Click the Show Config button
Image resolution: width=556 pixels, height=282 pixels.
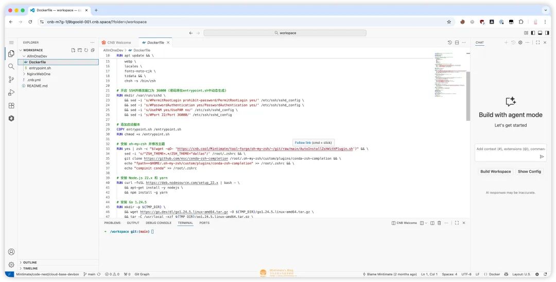[x=529, y=172]
